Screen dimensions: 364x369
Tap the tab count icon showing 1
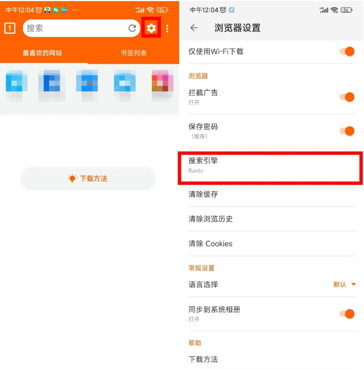[x=10, y=28]
